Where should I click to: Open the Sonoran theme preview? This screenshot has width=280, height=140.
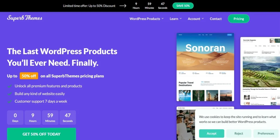pos(205,67)
